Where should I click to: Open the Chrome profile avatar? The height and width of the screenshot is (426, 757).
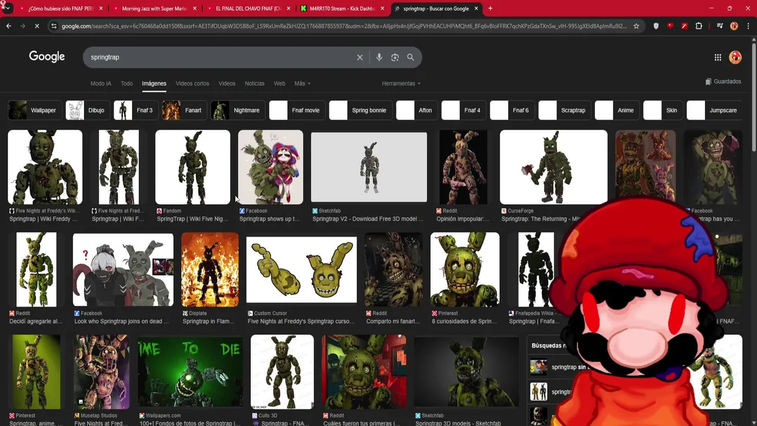734,26
